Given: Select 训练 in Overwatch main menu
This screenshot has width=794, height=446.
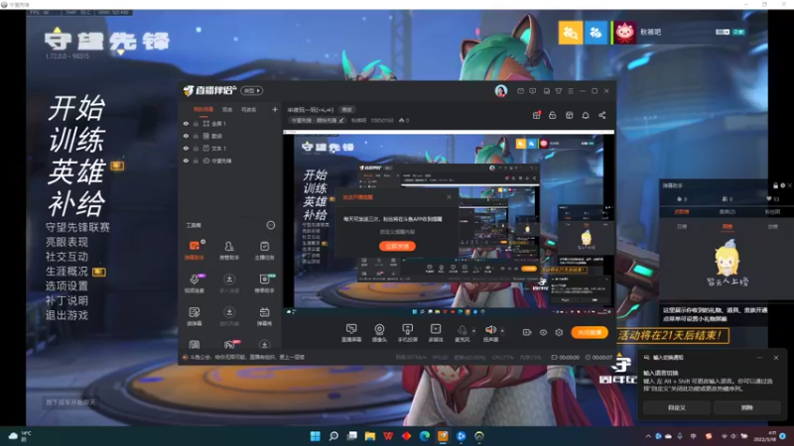Looking at the screenshot, I should (x=76, y=140).
